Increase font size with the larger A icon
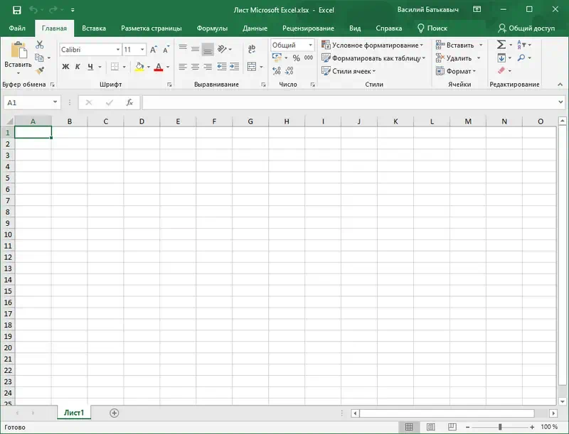Screen dimensions: 569x434 pyautogui.click(x=154, y=50)
